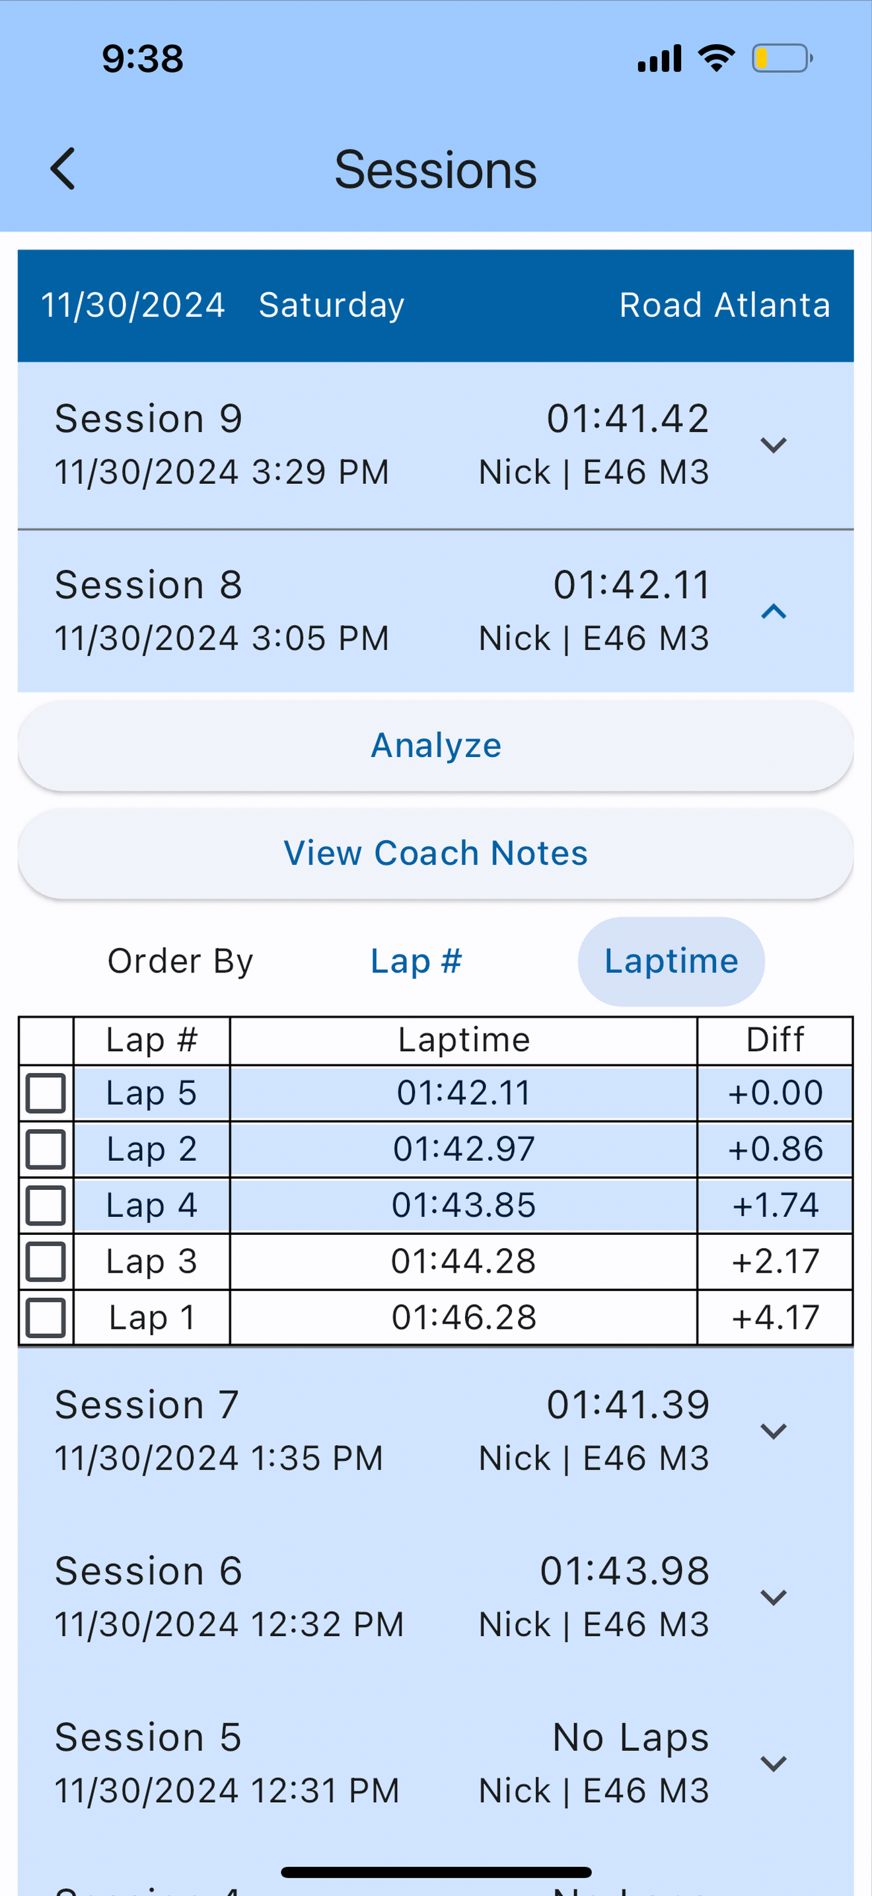Check the Lap 2 checkbox

[x=46, y=1149]
